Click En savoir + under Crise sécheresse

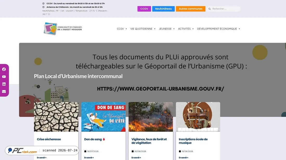[42, 158]
